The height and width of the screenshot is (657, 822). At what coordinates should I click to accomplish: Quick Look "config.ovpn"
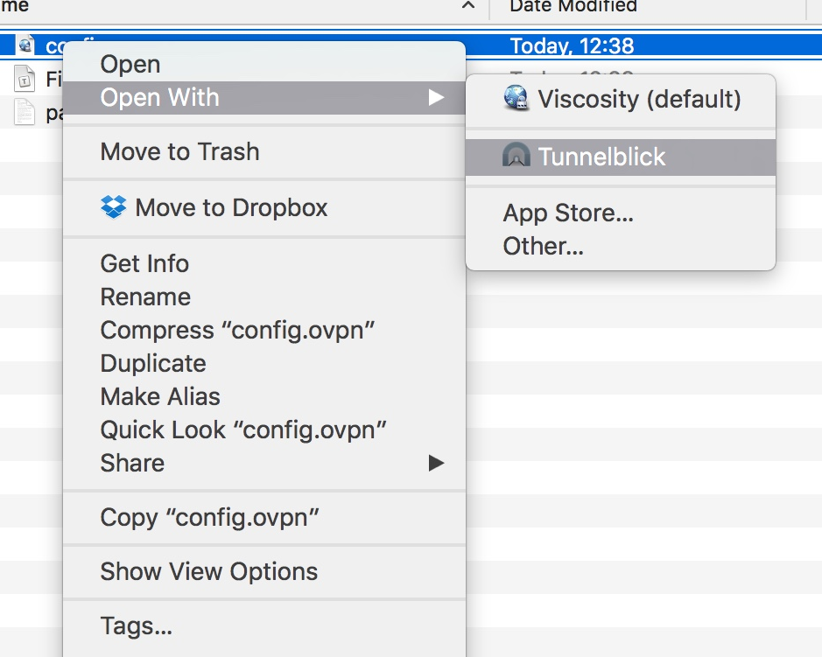point(243,430)
